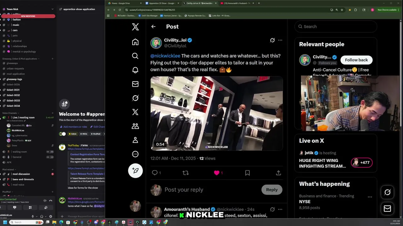The width and height of the screenshot is (403, 226).
Task: Switch to Amouranth's Husband YouTube tab
Action: tap(237, 3)
